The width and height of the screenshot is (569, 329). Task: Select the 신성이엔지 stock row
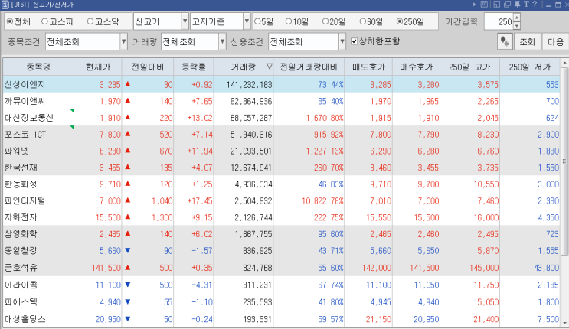tap(281, 84)
